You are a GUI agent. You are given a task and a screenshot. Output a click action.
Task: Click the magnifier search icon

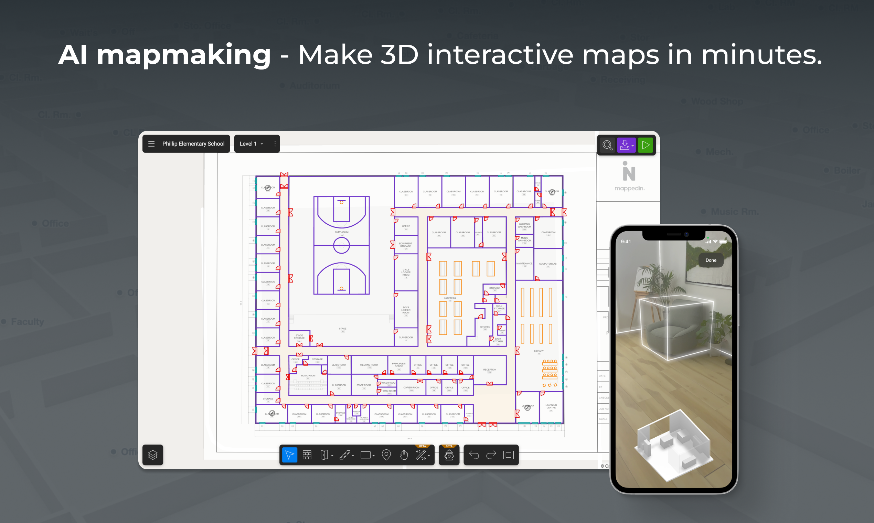(x=607, y=145)
